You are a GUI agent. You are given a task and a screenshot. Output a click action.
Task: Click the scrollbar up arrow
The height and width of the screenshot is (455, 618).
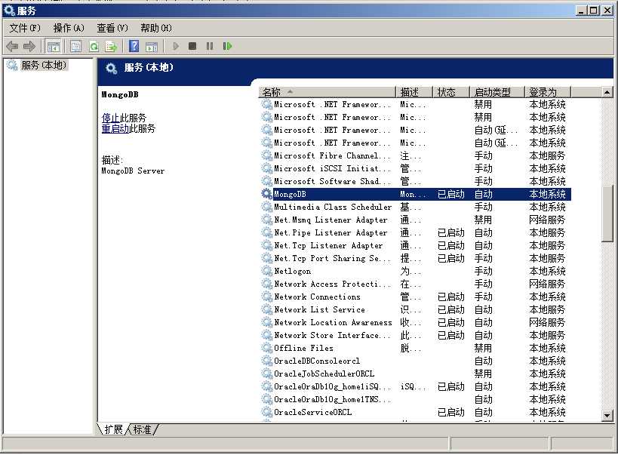point(607,92)
